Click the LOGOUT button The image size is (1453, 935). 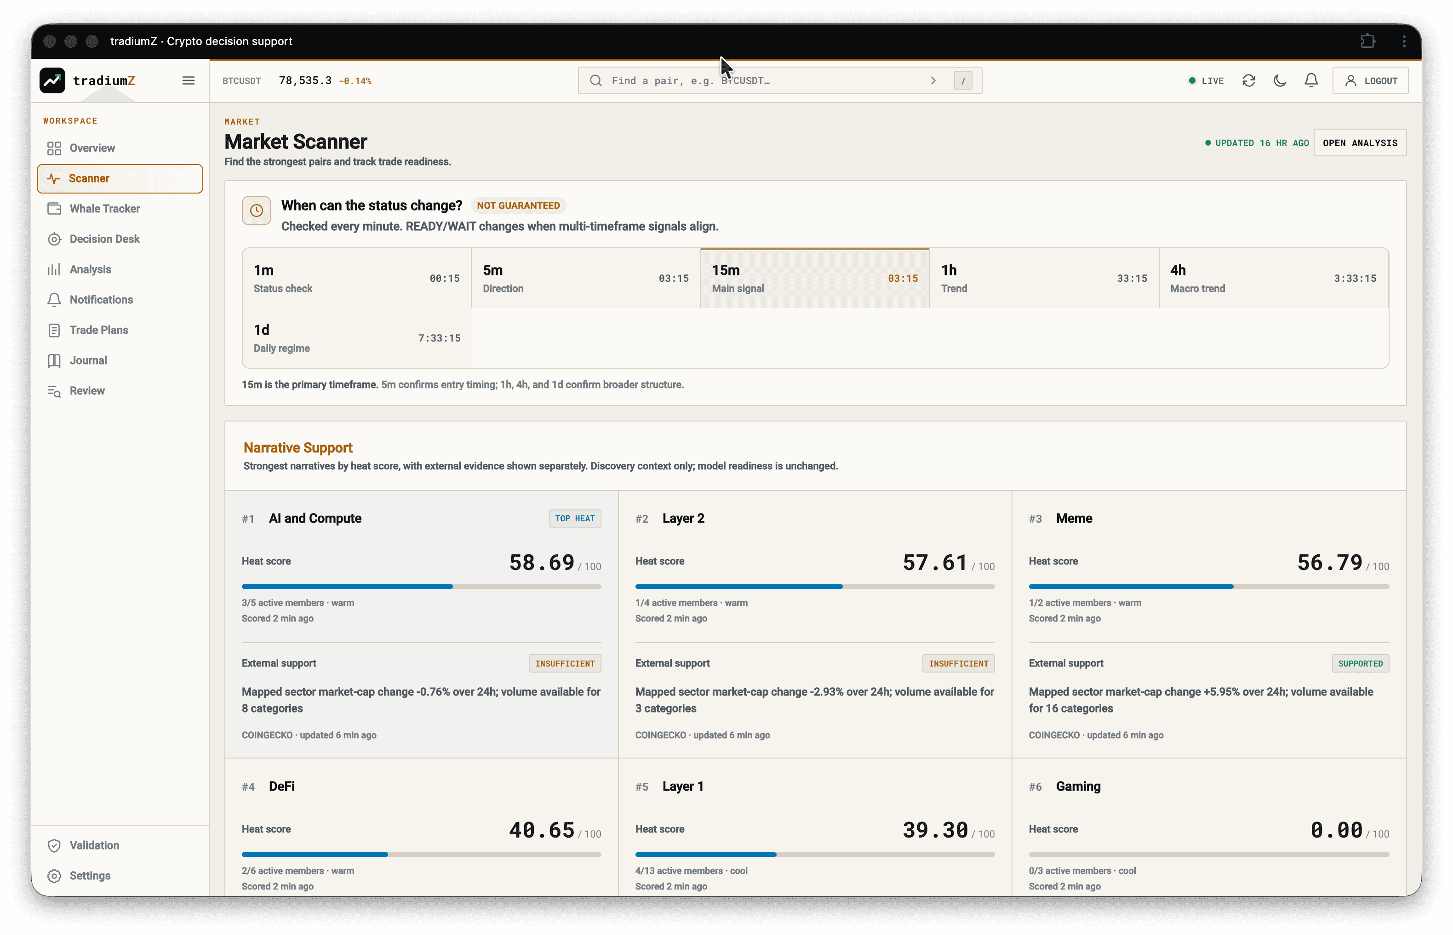click(x=1370, y=81)
